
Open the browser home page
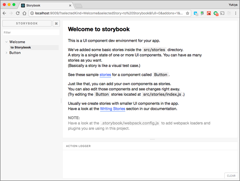point(24,13)
